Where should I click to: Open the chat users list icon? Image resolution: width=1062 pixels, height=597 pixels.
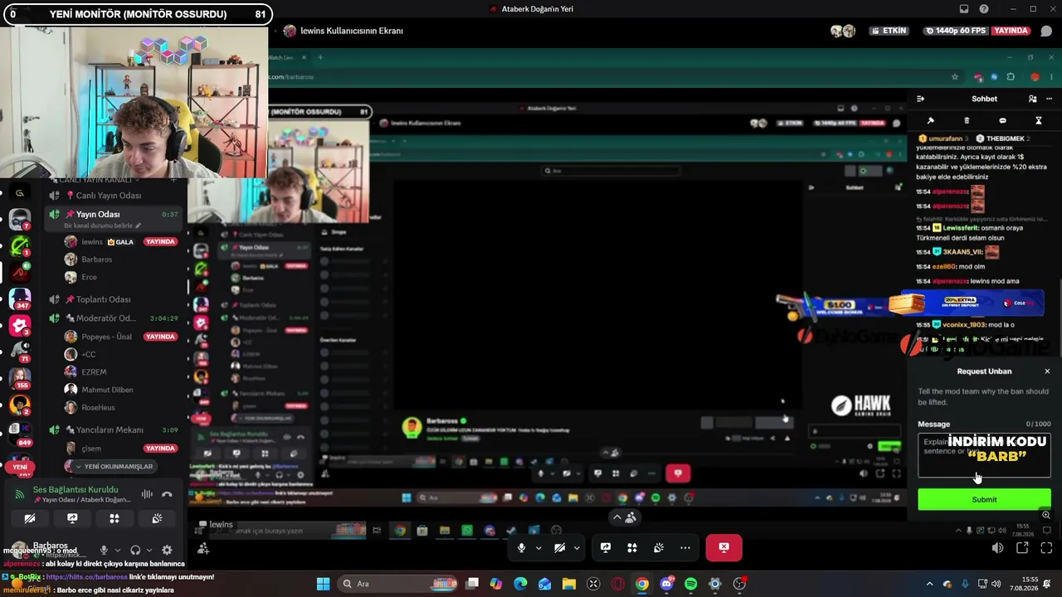pos(1032,99)
